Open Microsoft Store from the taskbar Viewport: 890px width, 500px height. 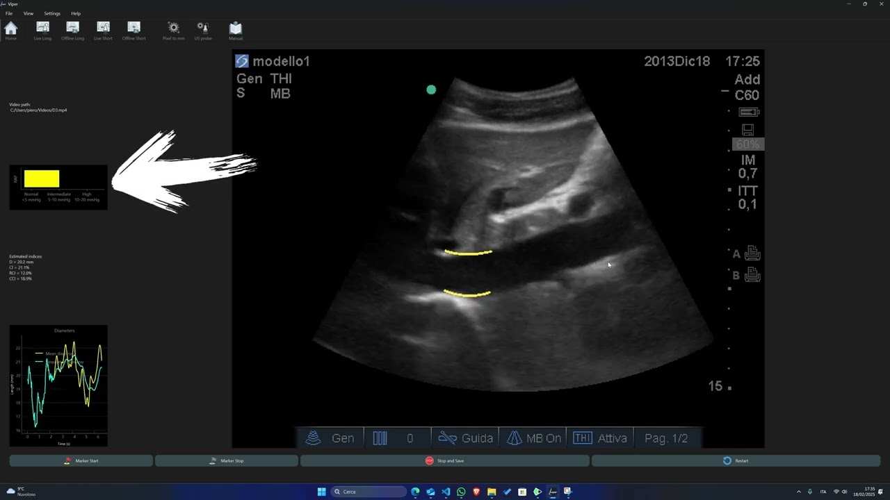[x=522, y=492]
